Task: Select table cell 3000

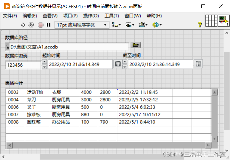Action: pyautogui.click(x=88, y=100)
